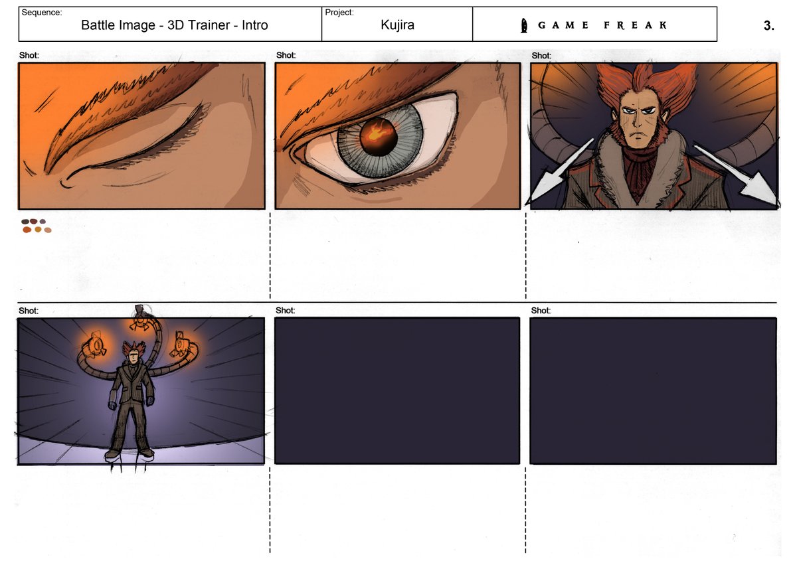This screenshot has width=797, height=563.
Task: Click the open eye with flame panel
Action: point(397,135)
